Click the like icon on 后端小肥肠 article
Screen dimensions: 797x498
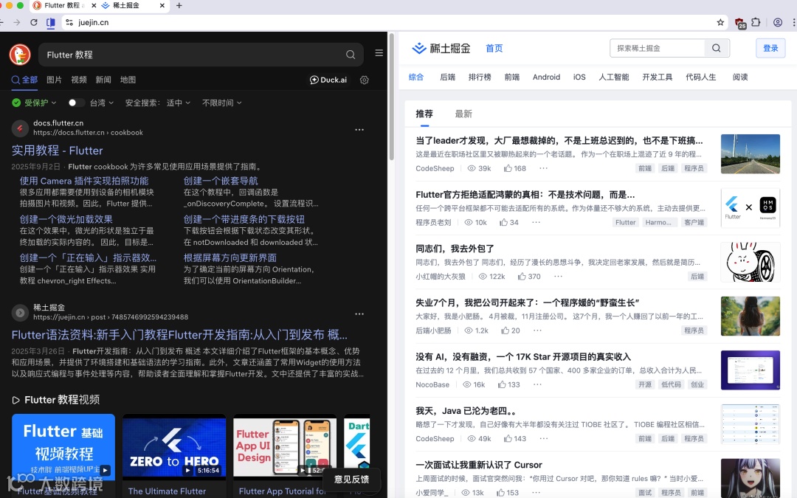[506, 331]
